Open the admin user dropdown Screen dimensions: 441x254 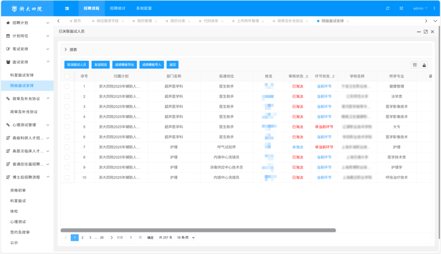click(x=420, y=9)
